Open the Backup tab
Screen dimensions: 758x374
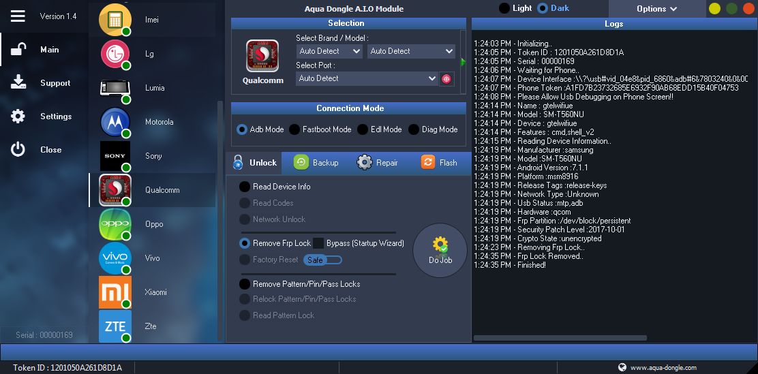316,163
